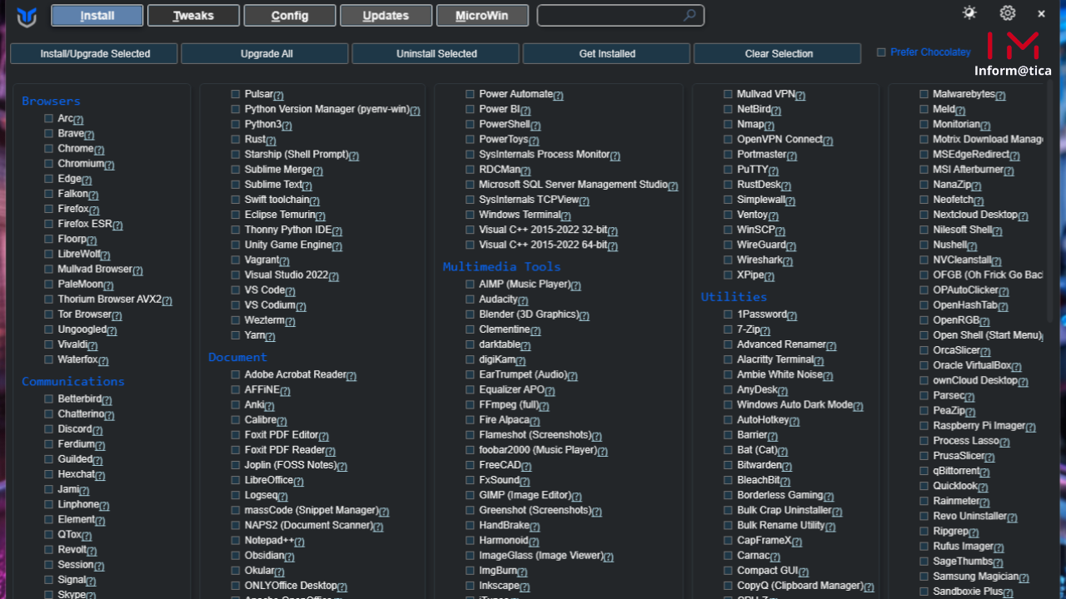This screenshot has height=599, width=1066.
Task: Click the Browsers category heading
Action: pos(51,101)
